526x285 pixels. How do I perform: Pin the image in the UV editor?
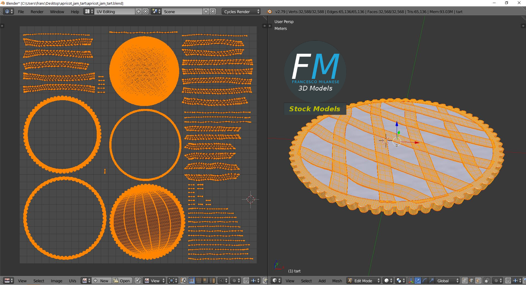[138, 281]
